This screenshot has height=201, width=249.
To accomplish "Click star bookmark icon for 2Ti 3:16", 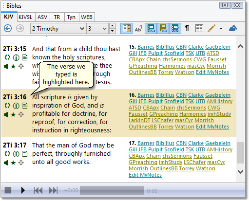I will click(x=13, y=114).
